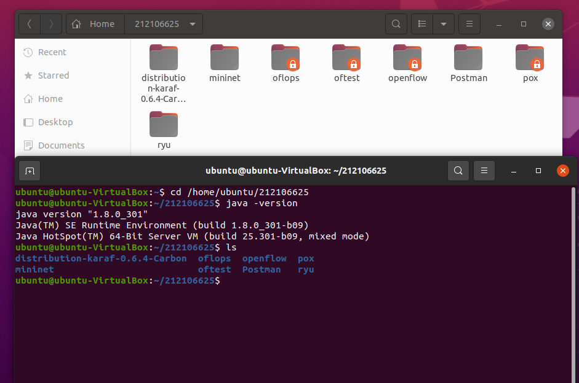Open Home in the path bar
Screen dimensions: 579x383
pos(94,24)
